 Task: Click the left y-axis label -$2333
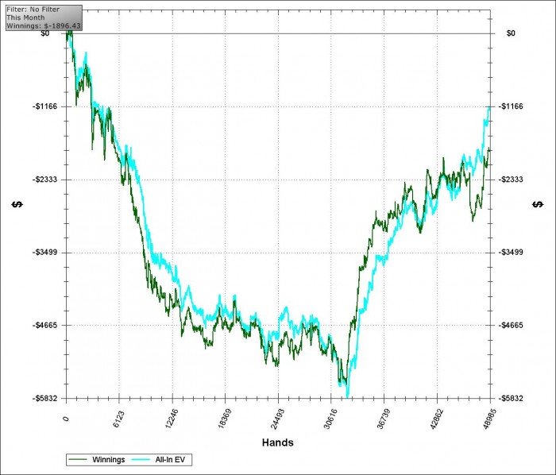(45, 180)
